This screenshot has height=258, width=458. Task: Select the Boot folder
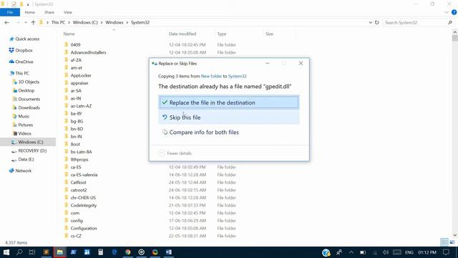point(75,144)
